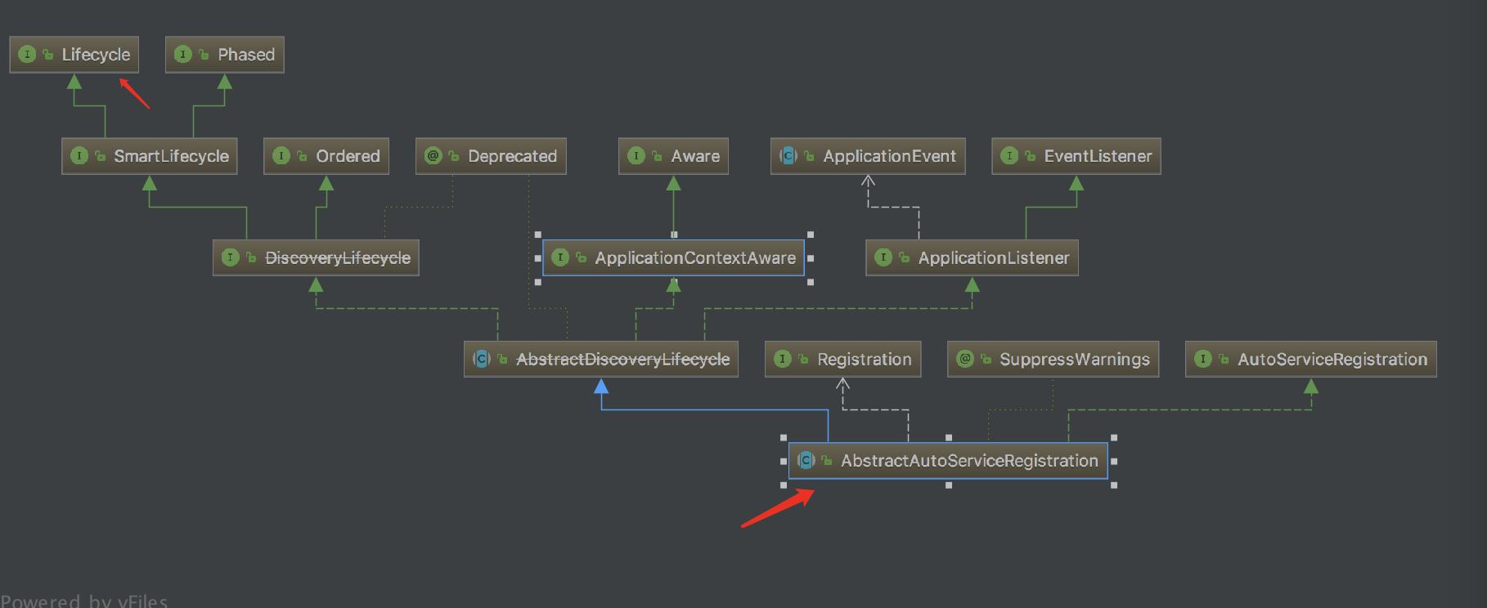Select the DiscoveryLifecycle deprecated node
1487x608 pixels.
pos(316,257)
